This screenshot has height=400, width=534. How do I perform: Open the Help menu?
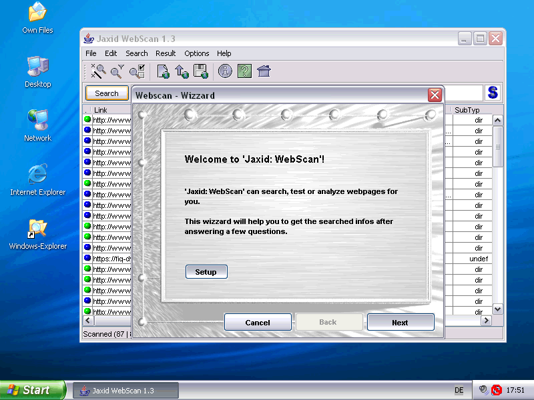pos(224,53)
